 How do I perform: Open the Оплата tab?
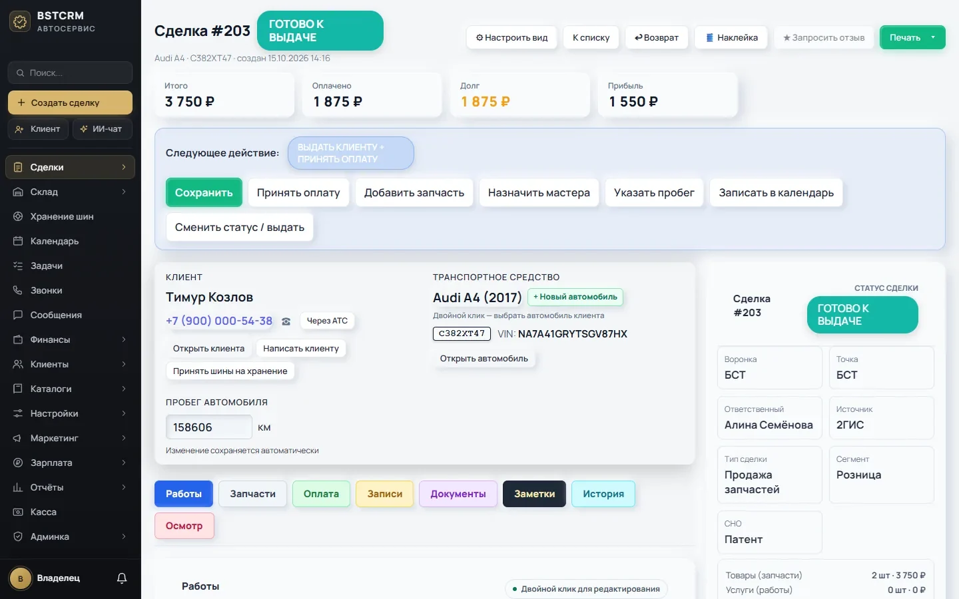pos(321,494)
